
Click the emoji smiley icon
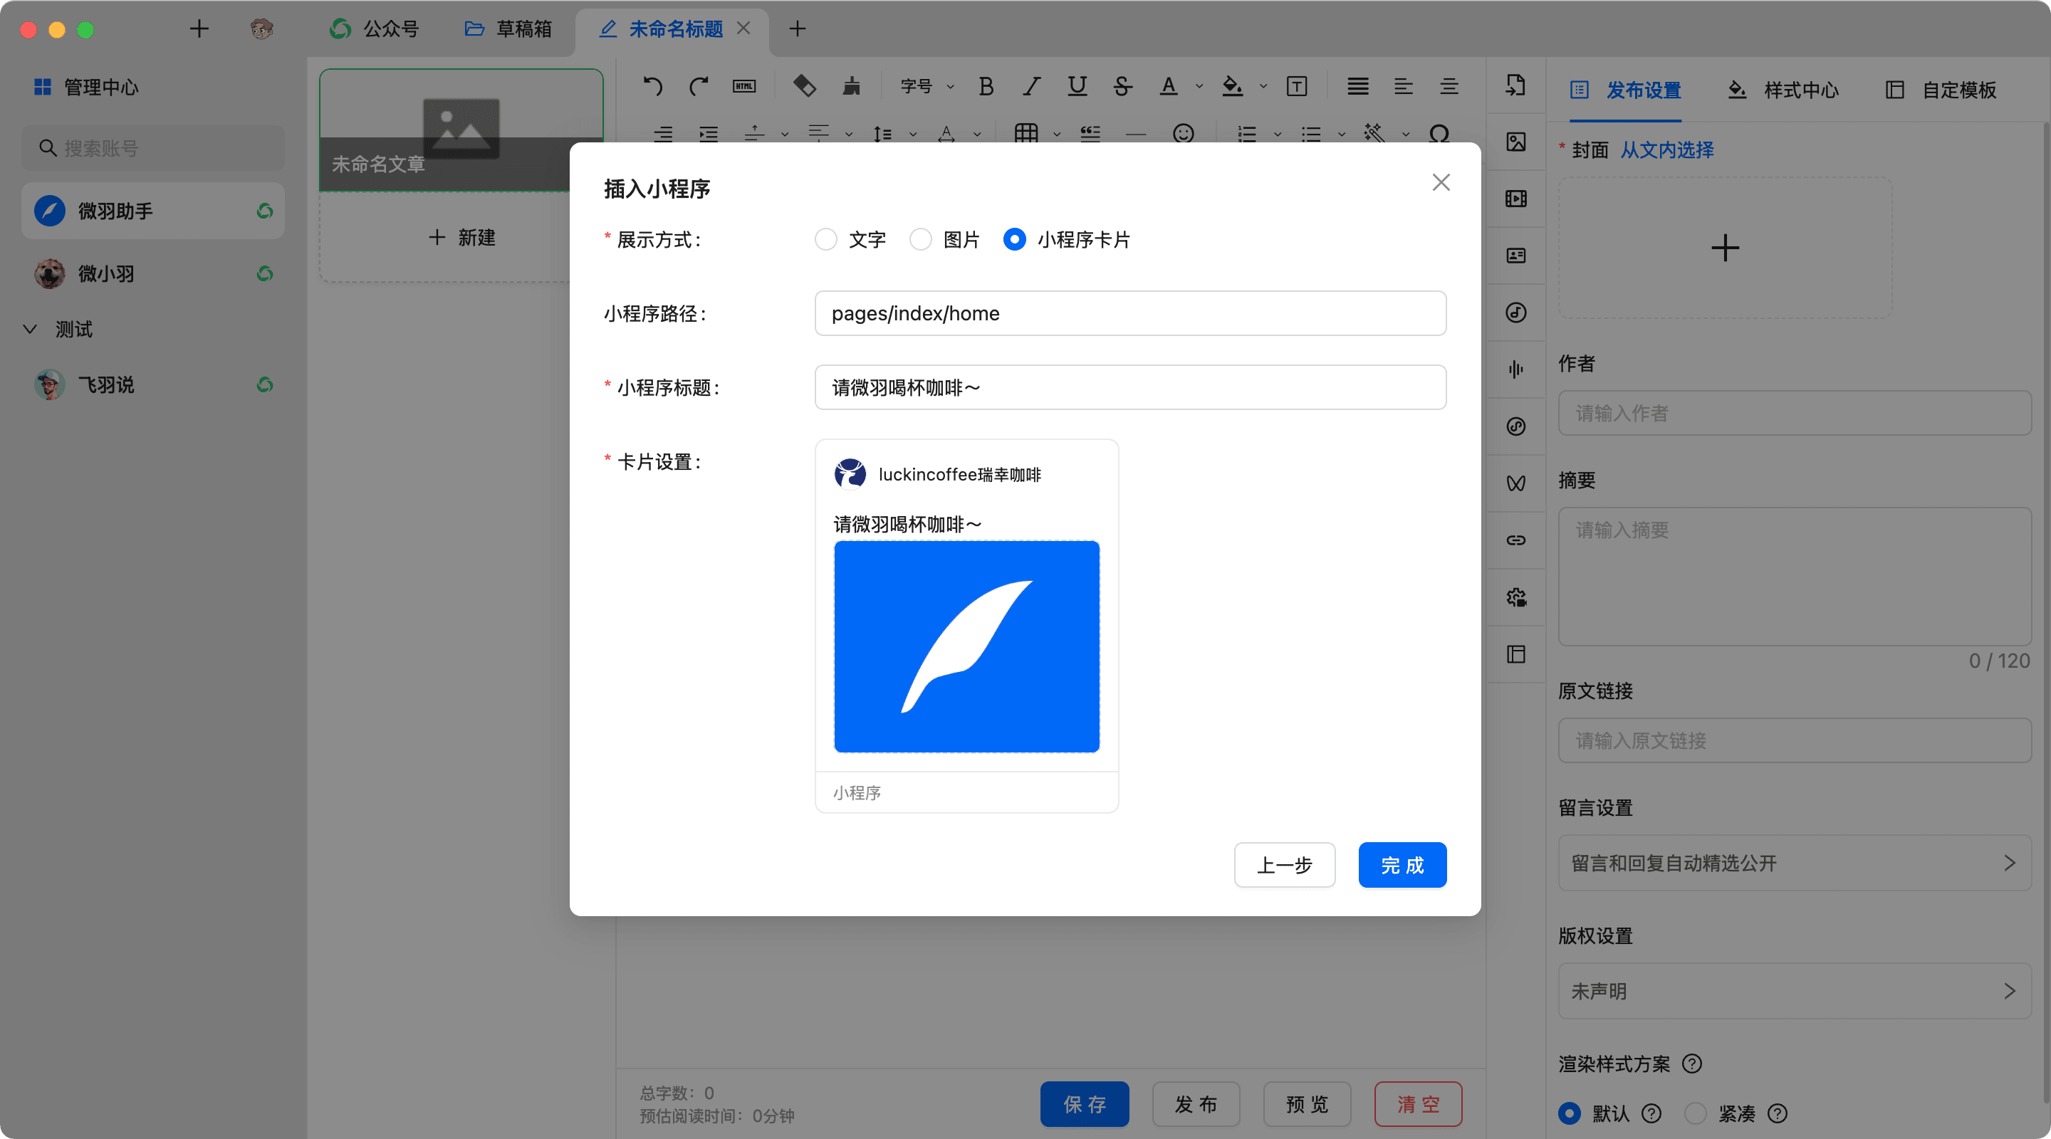[x=1183, y=133]
